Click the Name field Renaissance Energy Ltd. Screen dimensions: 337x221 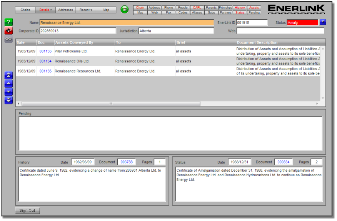(x=127, y=23)
